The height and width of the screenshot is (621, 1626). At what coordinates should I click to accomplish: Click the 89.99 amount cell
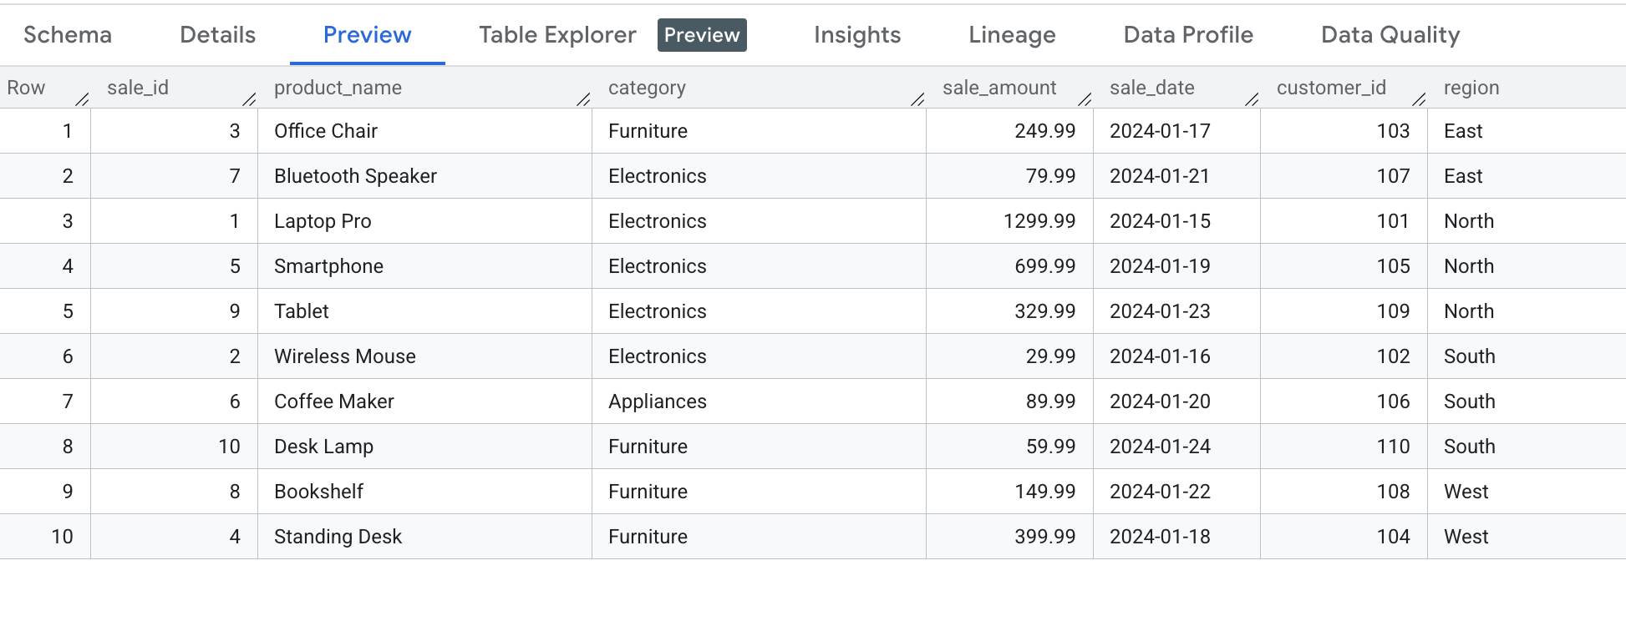(x=1009, y=401)
